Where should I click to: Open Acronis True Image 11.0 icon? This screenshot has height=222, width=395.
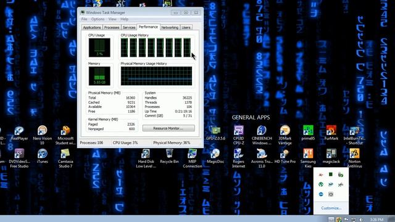(262, 158)
